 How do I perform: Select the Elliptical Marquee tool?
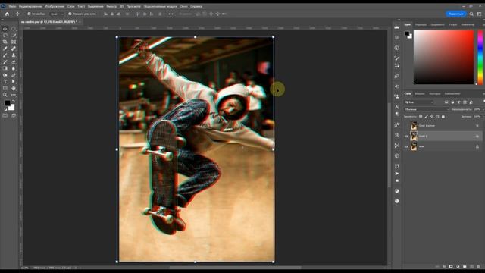pos(14,29)
